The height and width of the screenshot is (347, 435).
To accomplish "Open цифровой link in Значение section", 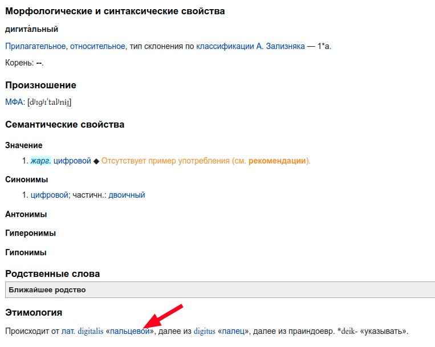I will click(72, 161).
